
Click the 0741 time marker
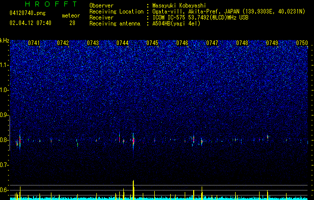(34, 43)
